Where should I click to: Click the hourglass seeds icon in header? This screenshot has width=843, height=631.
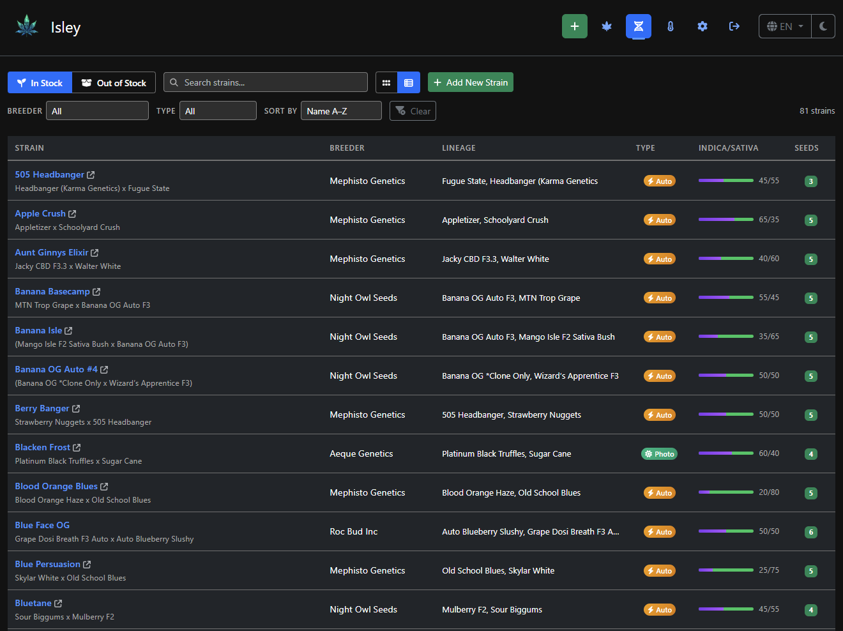(x=638, y=26)
